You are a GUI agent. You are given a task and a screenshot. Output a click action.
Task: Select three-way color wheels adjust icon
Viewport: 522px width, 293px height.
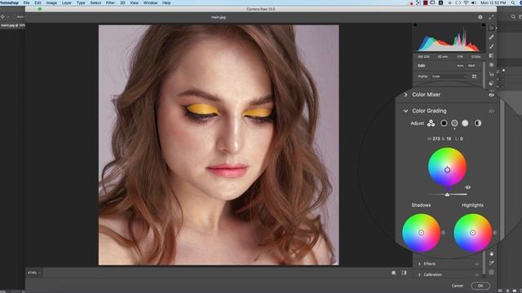pyautogui.click(x=431, y=123)
